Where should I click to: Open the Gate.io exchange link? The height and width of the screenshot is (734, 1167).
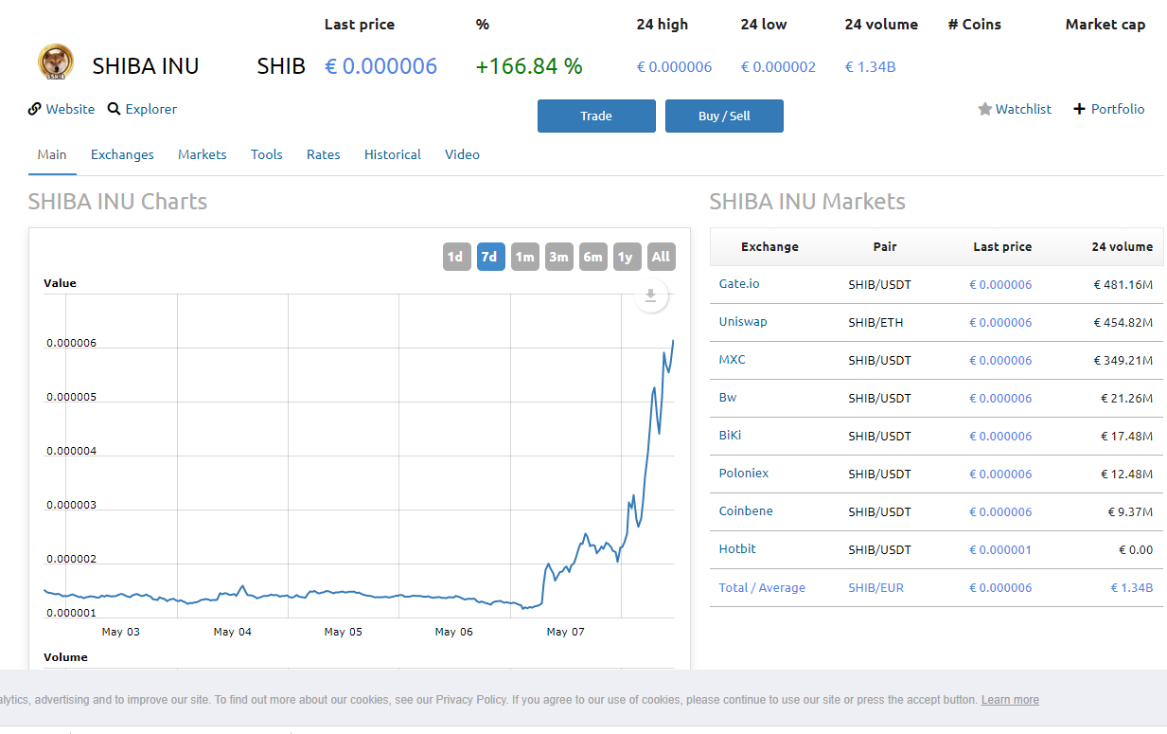coord(739,284)
